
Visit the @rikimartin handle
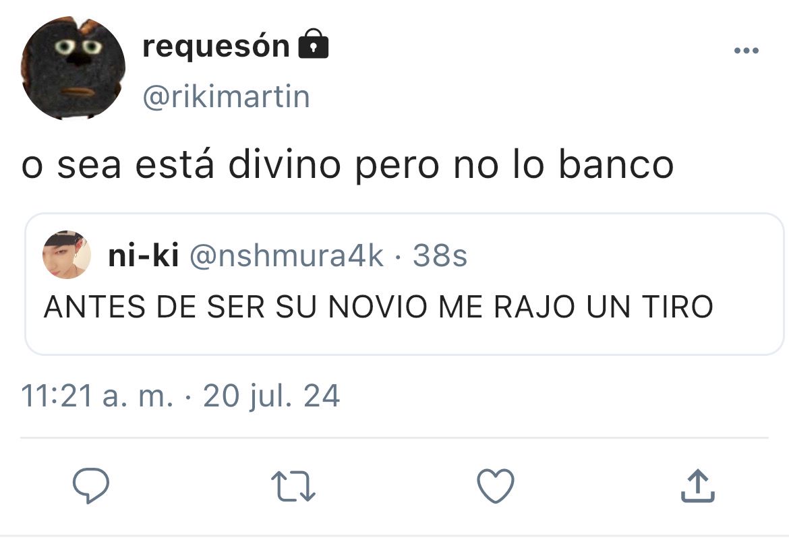click(227, 96)
